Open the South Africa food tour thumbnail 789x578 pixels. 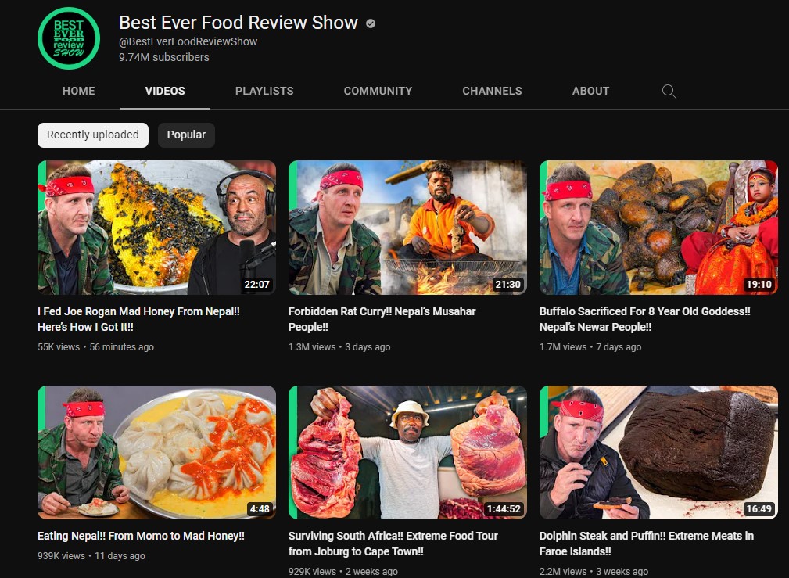(x=407, y=452)
